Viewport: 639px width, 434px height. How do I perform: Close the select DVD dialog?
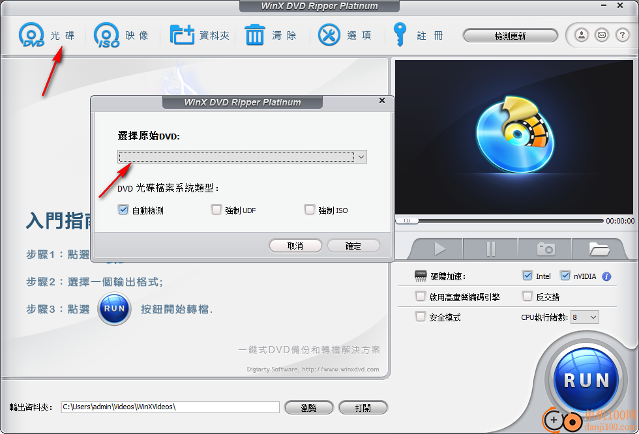(382, 100)
